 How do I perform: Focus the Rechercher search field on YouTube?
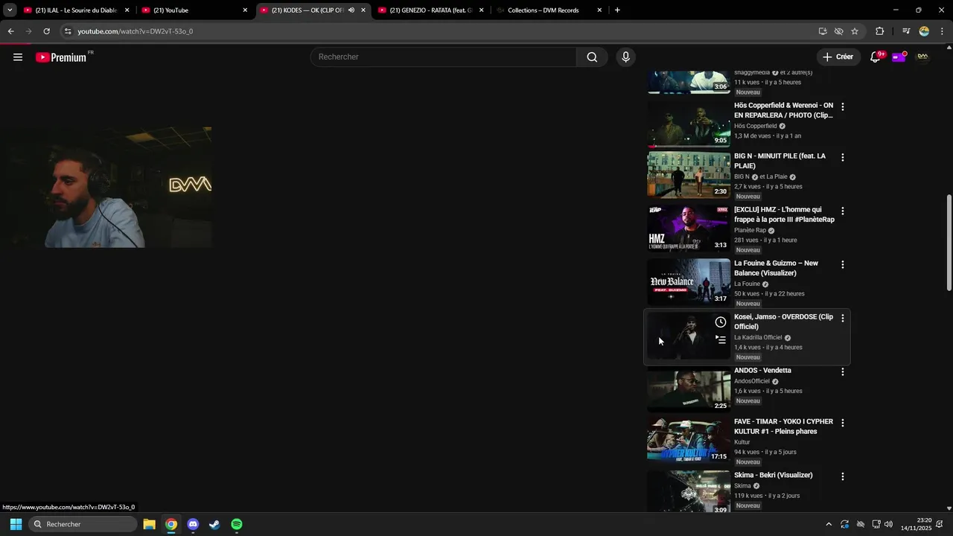point(443,57)
